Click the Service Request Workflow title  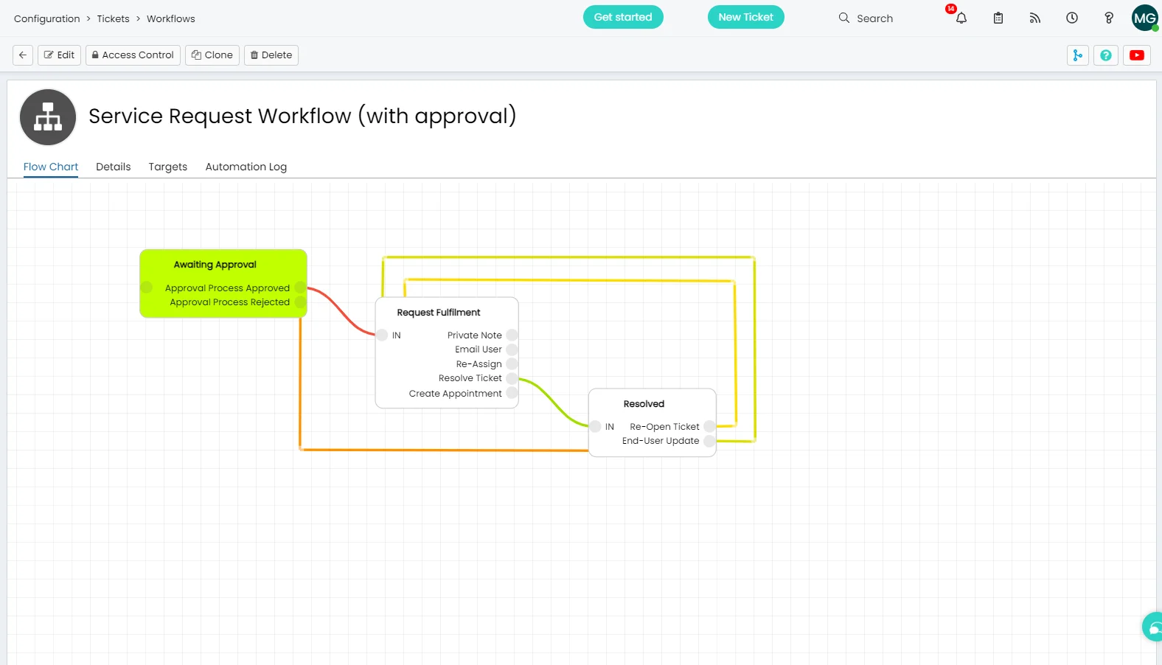point(302,116)
